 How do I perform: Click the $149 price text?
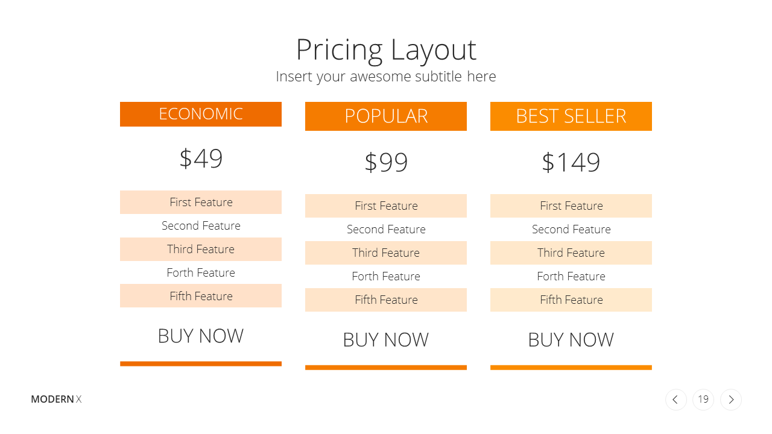571,162
